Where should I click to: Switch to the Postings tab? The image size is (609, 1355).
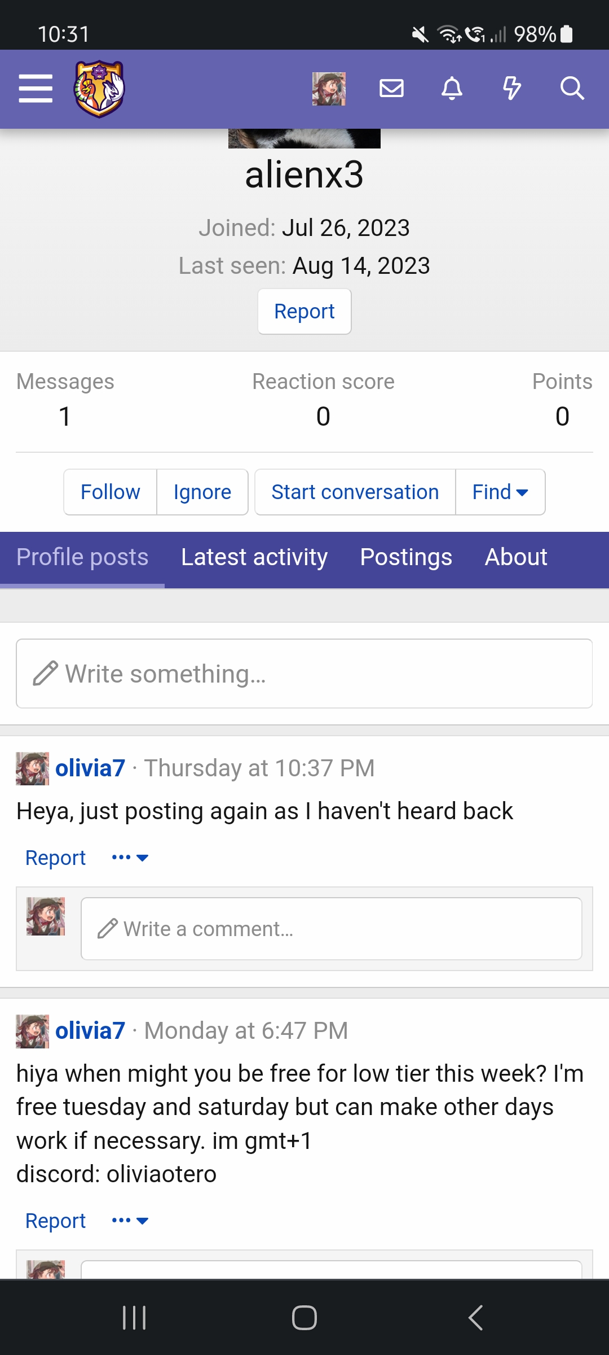406,557
